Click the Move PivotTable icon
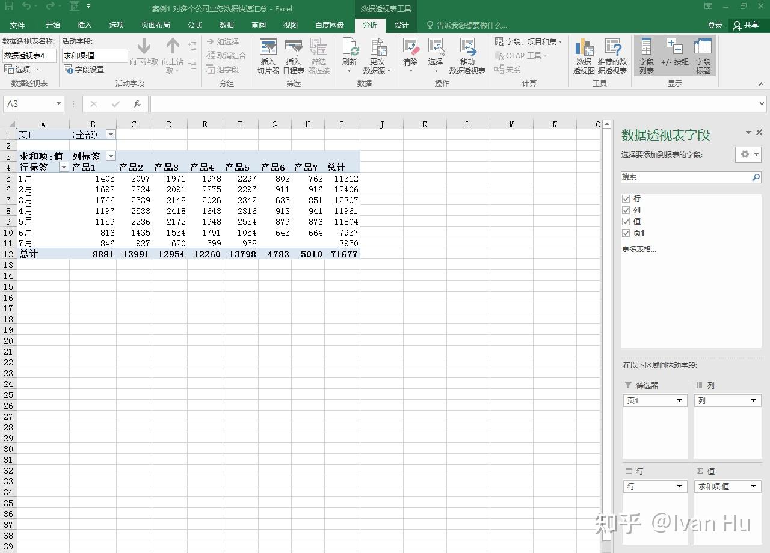The image size is (770, 553). [x=467, y=48]
